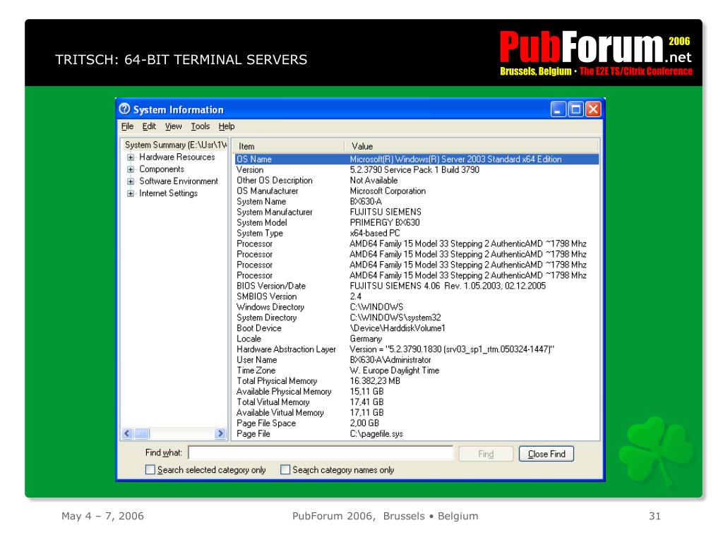723x542 pixels.
Task: Select the System Directory row
Action: pyautogui.click(x=417, y=318)
